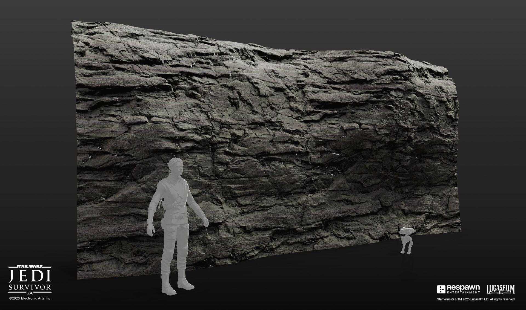Click the Star Wars logo text
Viewport: 526px width, 310px height.
pos(30,266)
